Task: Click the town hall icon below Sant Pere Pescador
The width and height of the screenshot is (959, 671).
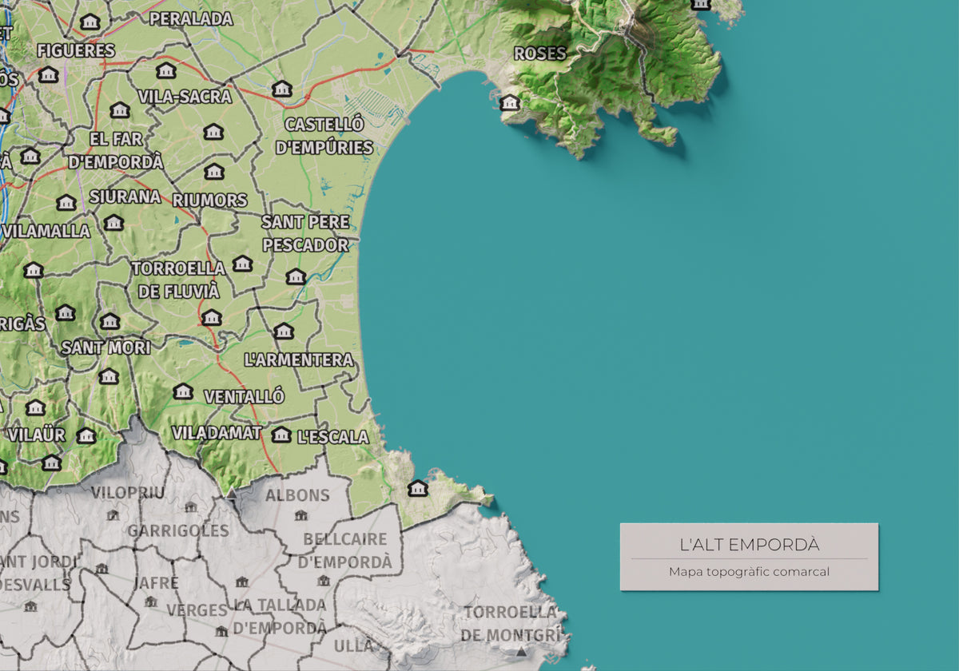Action: tap(296, 276)
